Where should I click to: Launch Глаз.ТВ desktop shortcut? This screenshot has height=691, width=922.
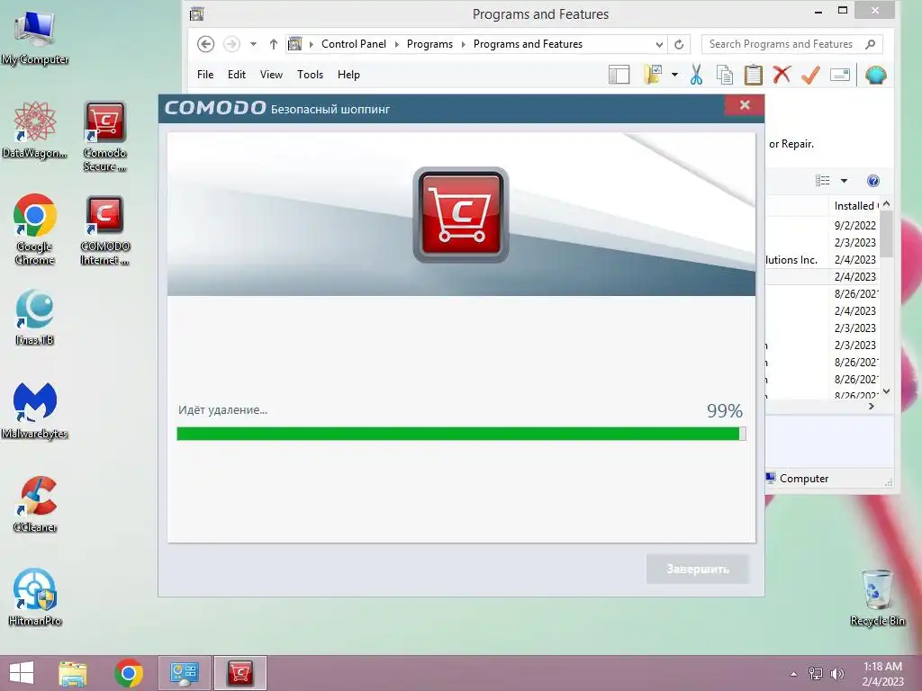pos(35,318)
